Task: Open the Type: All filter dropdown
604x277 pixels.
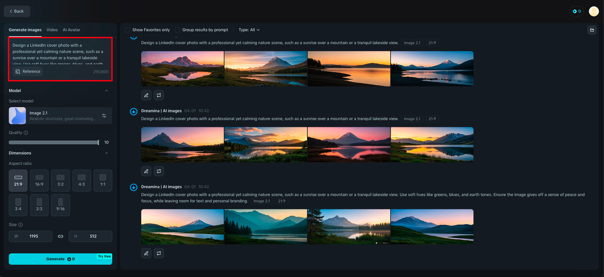Action: (249, 30)
